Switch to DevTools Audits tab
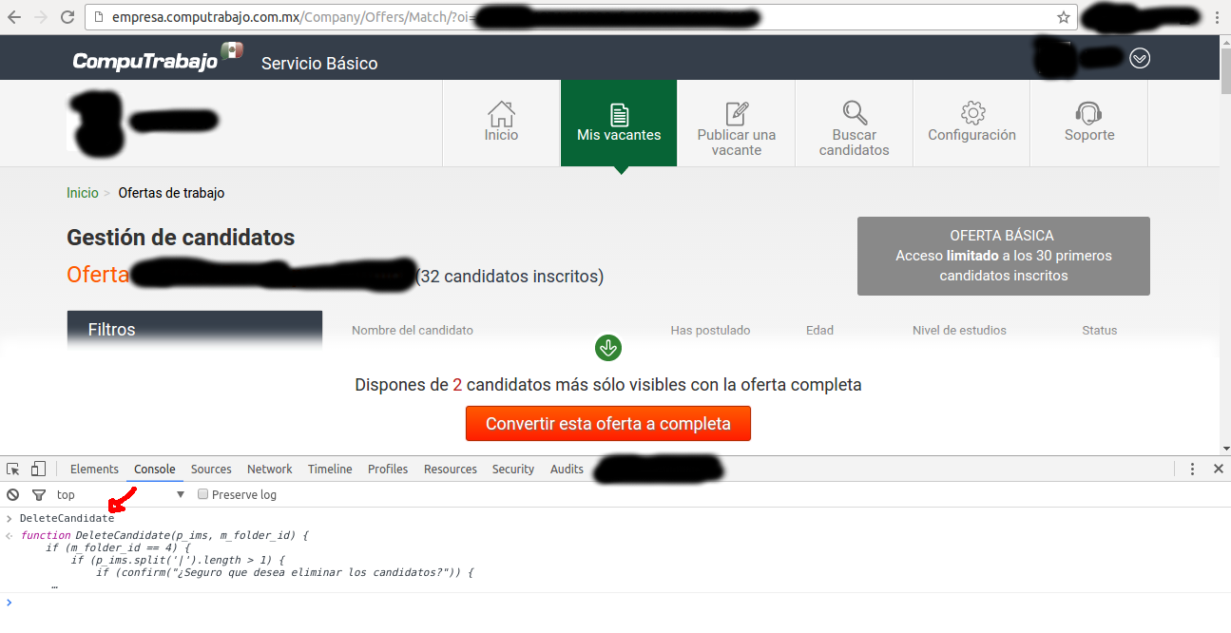Viewport: 1231px width, 633px height. 567,469
